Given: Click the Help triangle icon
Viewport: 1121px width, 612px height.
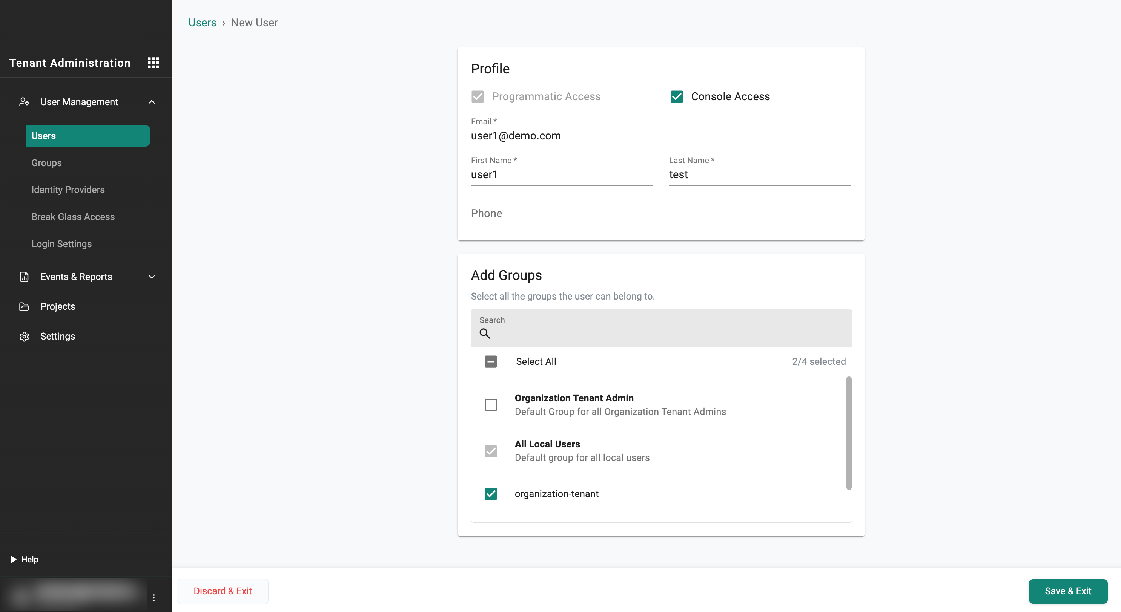Looking at the screenshot, I should 14,559.
